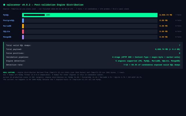Click the green REAL CAPTURE tag
186x116 pixels.
[x=9, y=72]
